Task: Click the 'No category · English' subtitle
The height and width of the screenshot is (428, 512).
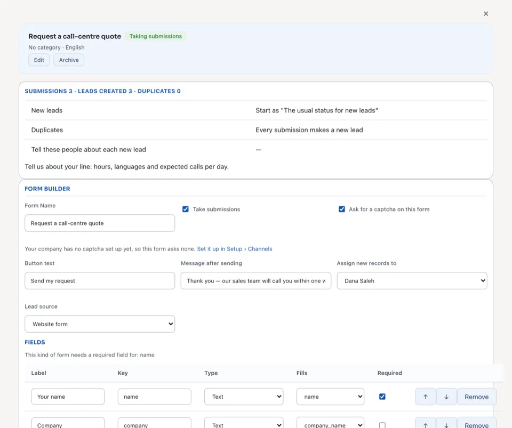Action: point(56,47)
